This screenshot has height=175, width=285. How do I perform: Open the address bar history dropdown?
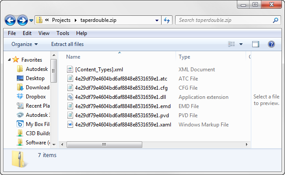pyautogui.click(x=157, y=20)
